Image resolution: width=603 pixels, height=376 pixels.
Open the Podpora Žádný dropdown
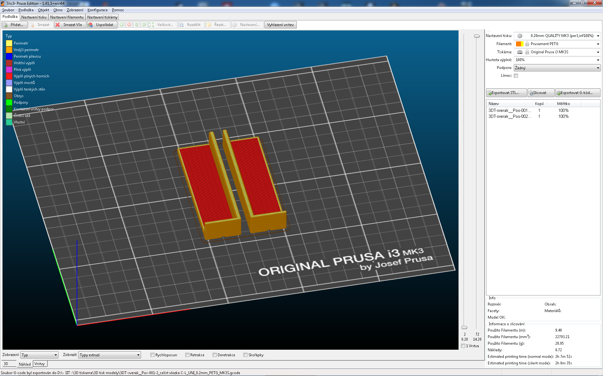tap(557, 68)
